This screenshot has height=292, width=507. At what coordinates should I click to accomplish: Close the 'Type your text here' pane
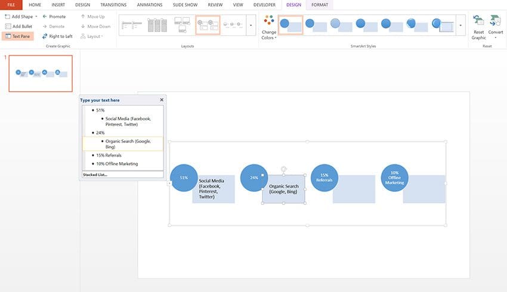162,100
